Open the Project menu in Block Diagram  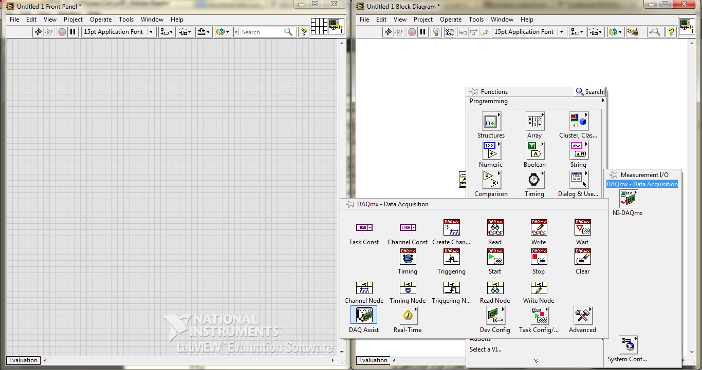[x=423, y=20]
